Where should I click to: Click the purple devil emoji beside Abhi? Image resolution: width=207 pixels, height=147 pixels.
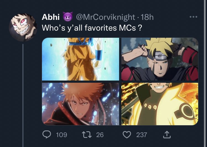pos(68,17)
